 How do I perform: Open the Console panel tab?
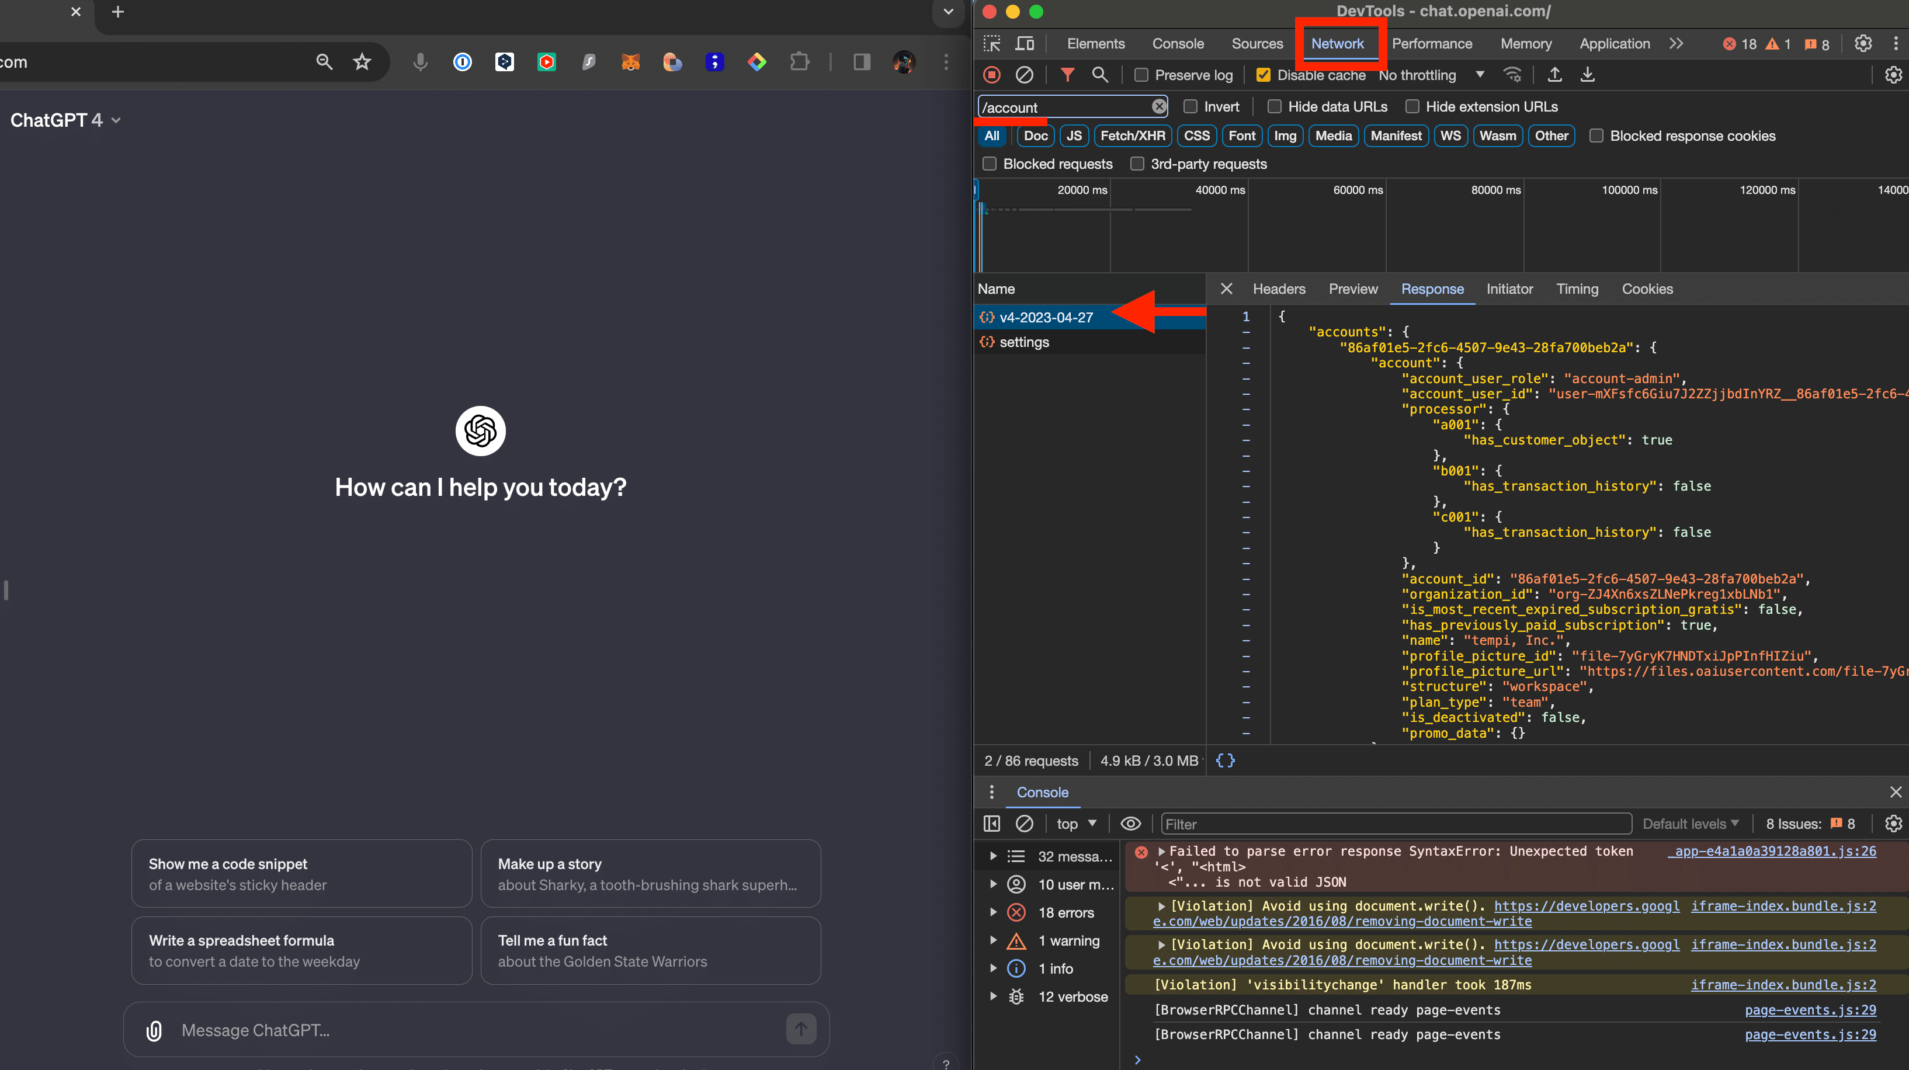point(1178,44)
